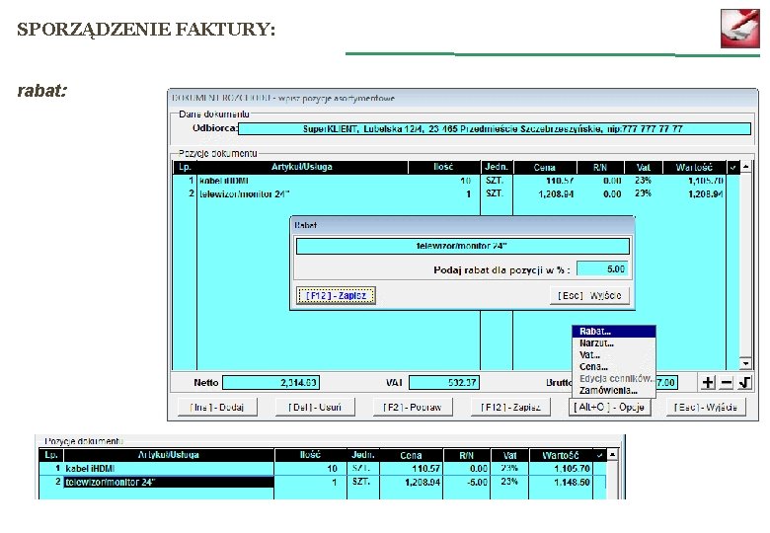
Task: Click R/N column header in upper table
Action: tap(600, 168)
